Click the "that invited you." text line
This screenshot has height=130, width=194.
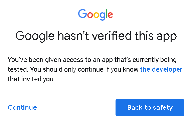(31, 79)
